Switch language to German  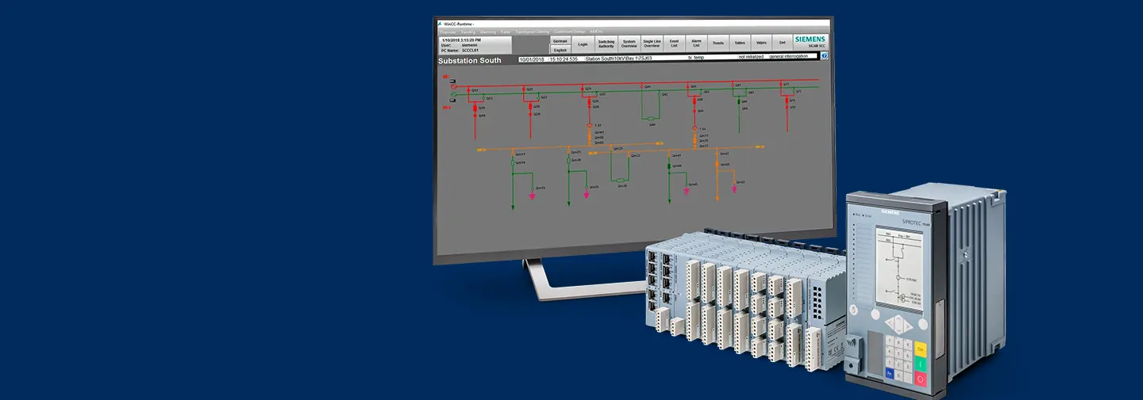click(x=560, y=40)
